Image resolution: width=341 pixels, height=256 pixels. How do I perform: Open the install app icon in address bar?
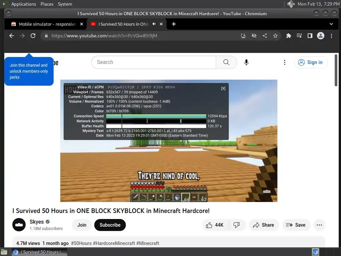[243, 36]
